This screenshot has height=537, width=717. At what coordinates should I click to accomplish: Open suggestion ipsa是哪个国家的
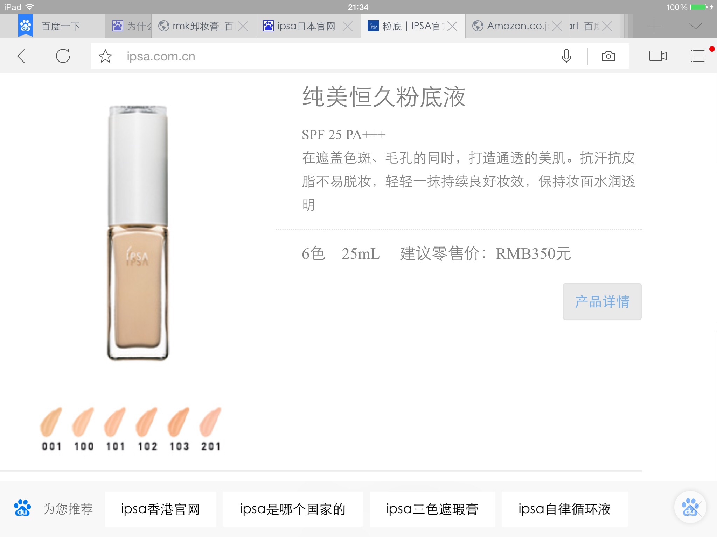point(293,509)
